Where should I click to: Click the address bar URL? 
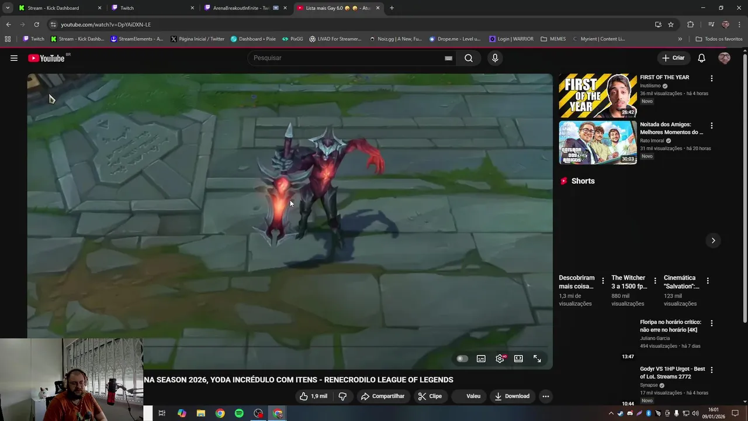tap(106, 25)
